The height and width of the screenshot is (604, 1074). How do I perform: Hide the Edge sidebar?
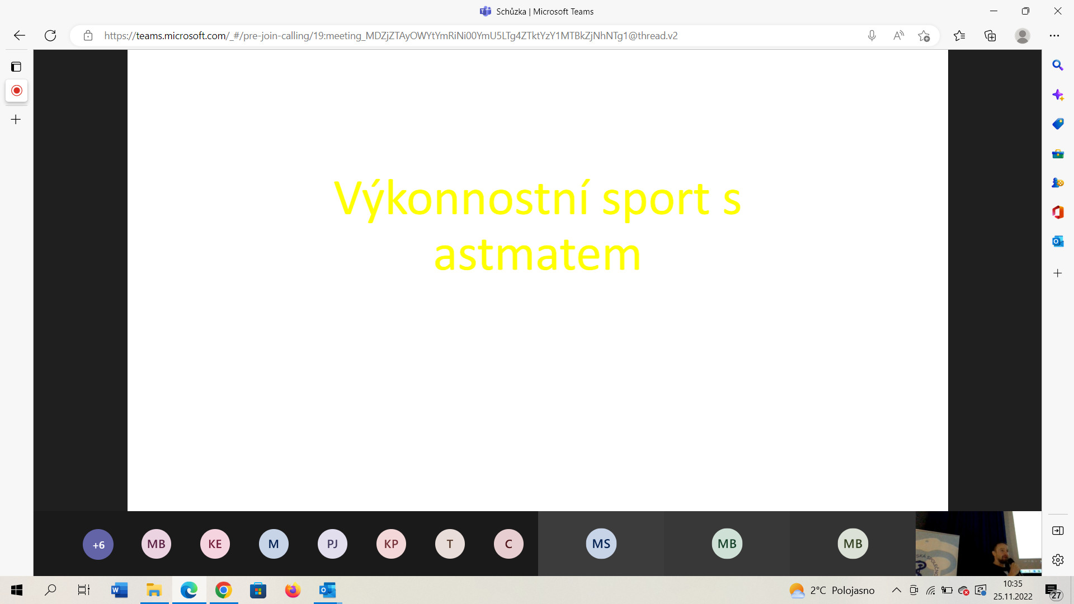tap(1058, 531)
